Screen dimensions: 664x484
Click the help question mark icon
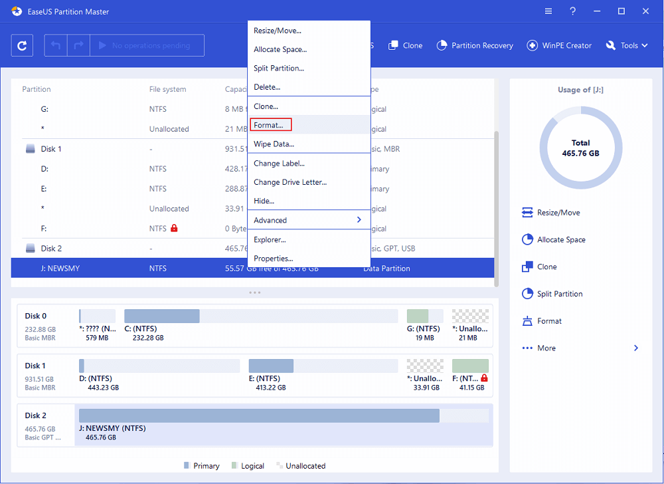pos(572,11)
